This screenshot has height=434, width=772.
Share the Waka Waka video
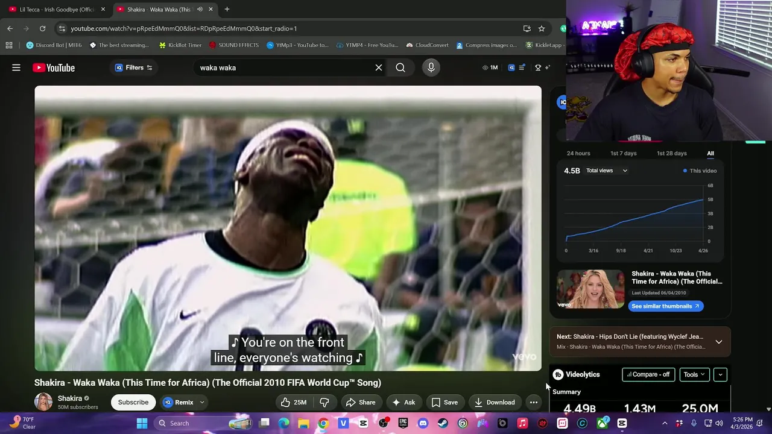click(360, 402)
